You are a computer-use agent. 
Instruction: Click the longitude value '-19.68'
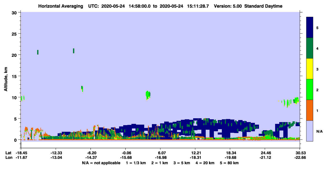[230, 158]
